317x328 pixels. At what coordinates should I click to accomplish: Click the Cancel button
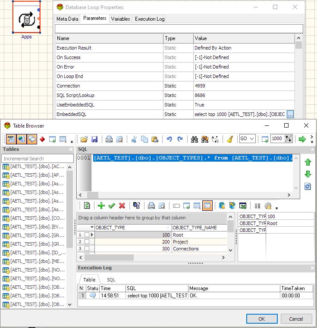click(296, 319)
